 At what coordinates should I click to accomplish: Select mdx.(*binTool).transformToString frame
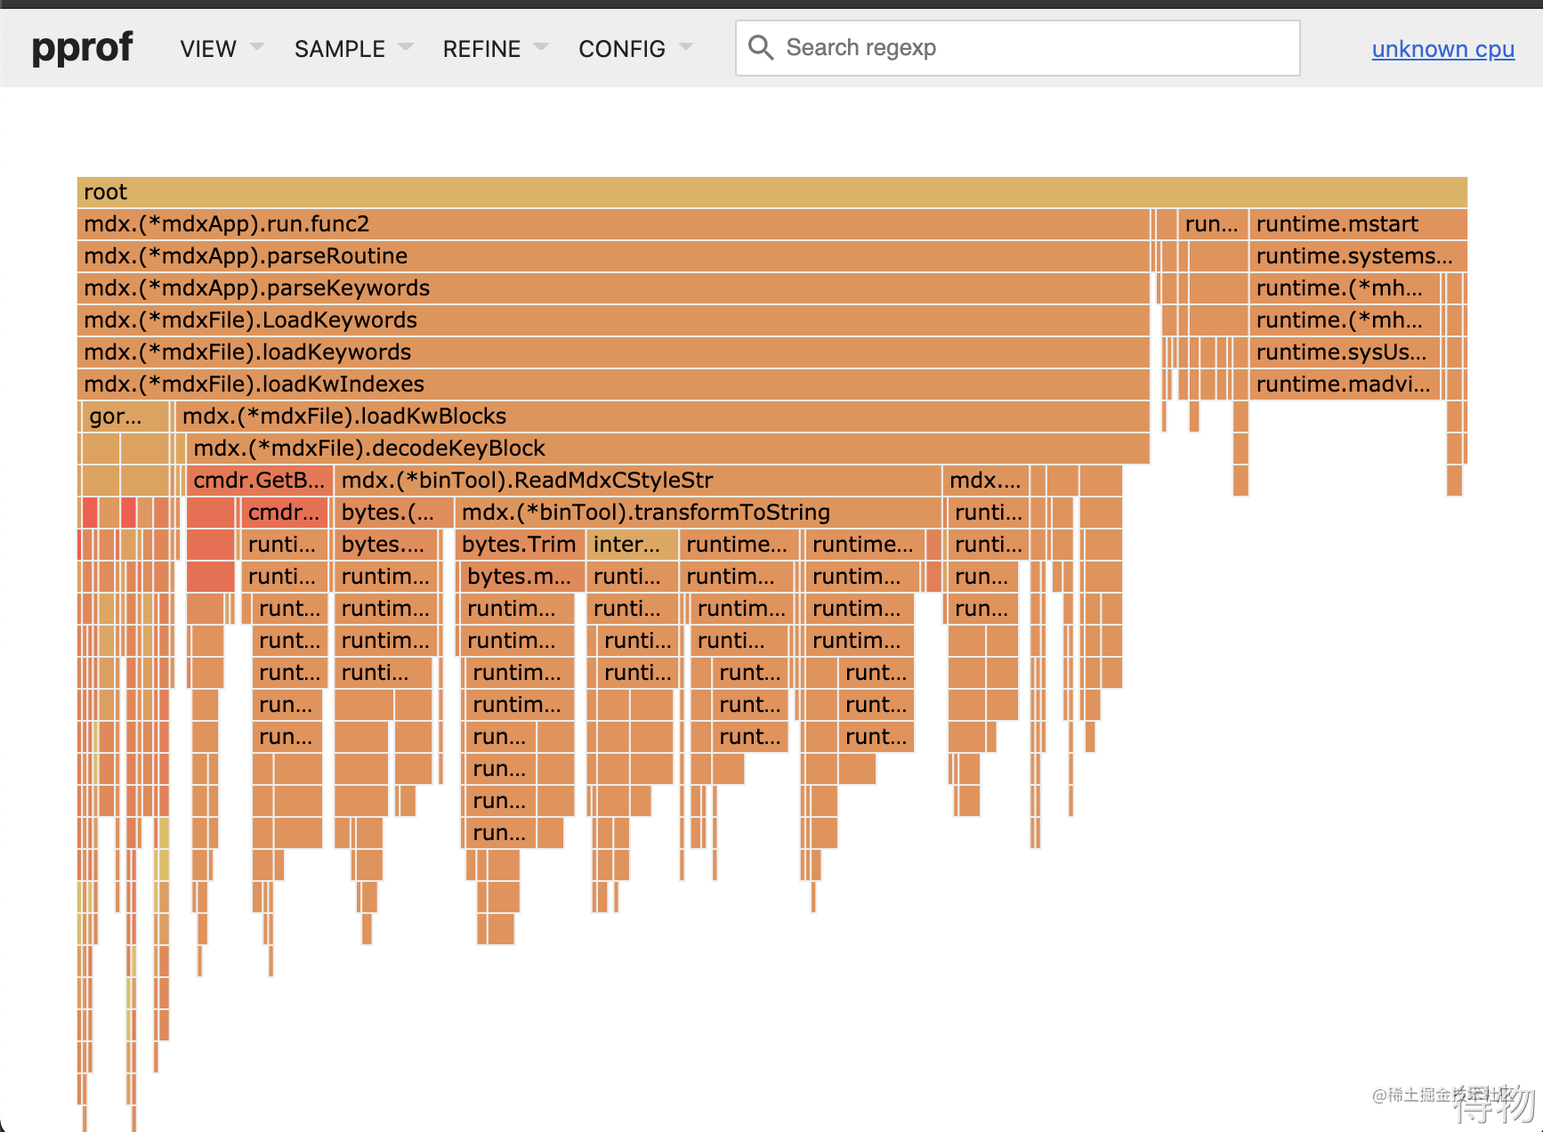(699, 513)
